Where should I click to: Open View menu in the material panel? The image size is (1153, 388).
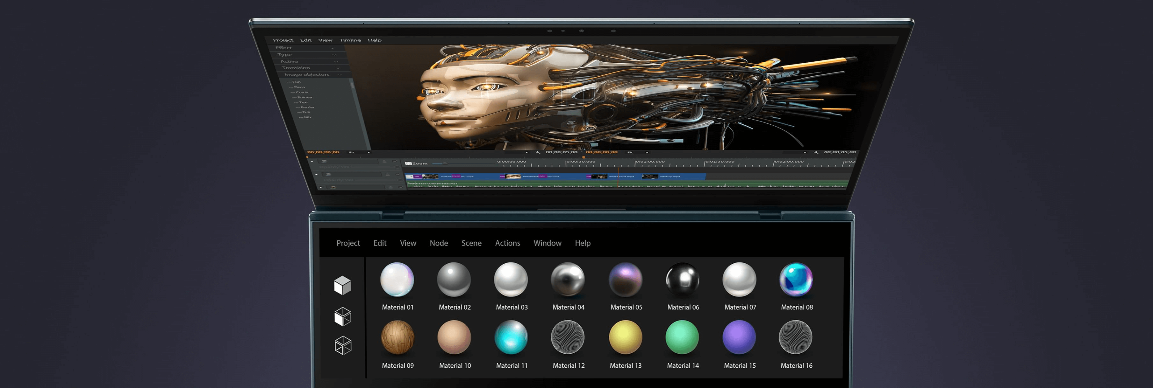click(x=408, y=243)
